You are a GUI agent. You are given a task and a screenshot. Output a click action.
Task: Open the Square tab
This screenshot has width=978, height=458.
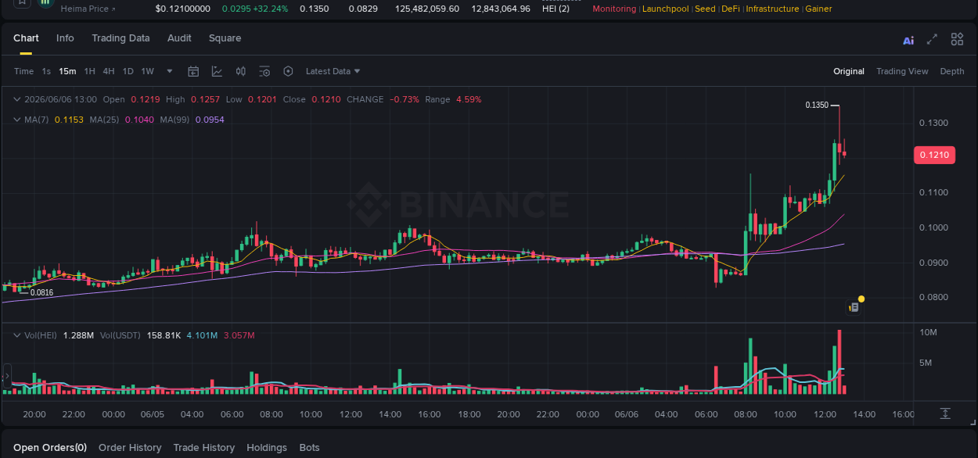[x=225, y=38]
